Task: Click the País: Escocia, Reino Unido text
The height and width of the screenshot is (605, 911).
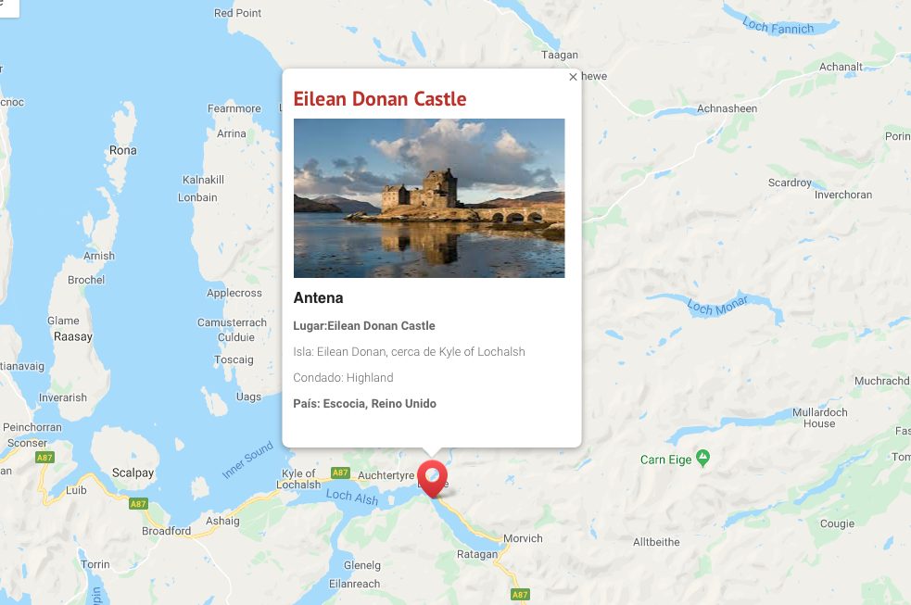Action: pyautogui.click(x=365, y=404)
